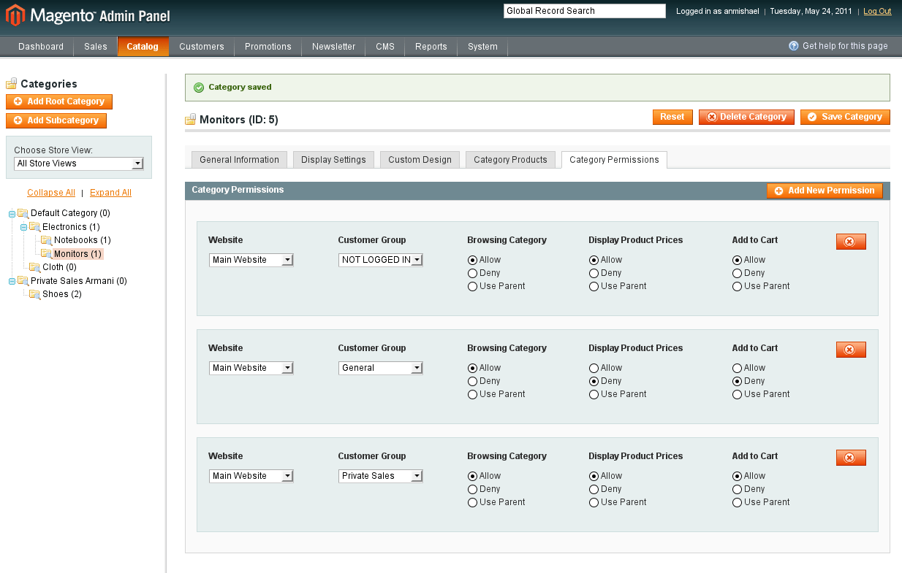The width and height of the screenshot is (902, 573).
Task: Open Customer Group dropdown showing General
Action: (381, 368)
